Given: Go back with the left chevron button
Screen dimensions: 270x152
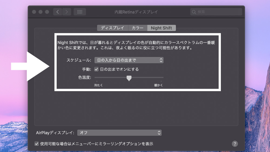Looking at the screenshot, I should (x=58, y=12).
